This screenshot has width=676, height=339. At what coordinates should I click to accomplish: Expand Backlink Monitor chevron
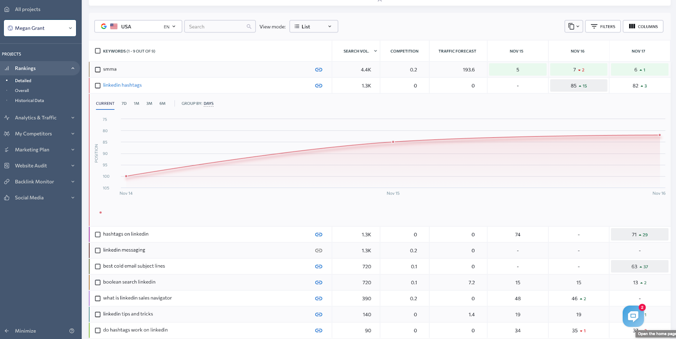point(73,182)
